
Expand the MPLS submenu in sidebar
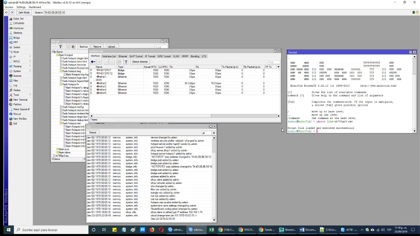coord(20,61)
